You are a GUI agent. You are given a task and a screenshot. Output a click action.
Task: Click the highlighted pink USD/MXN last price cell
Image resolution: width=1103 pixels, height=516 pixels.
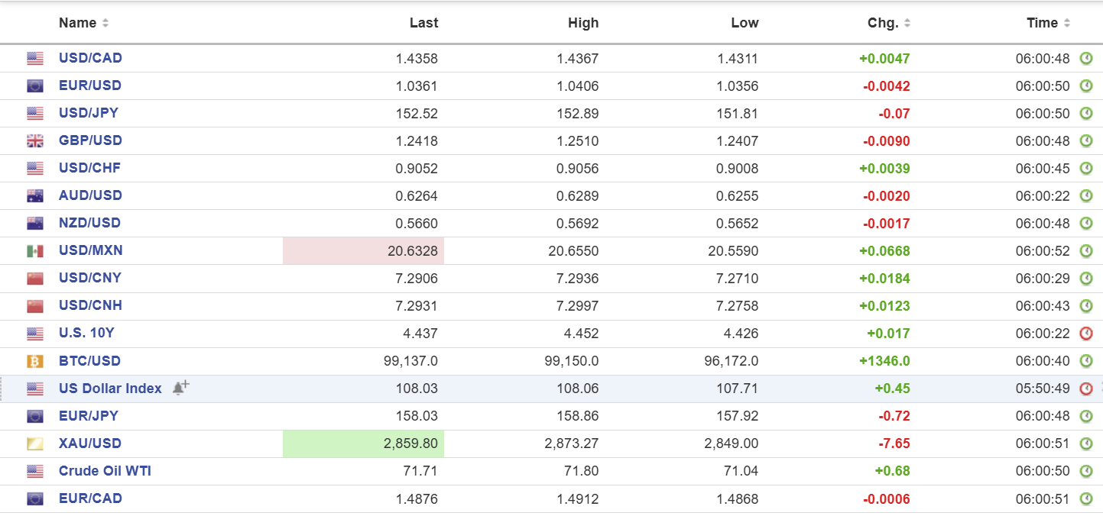tap(364, 250)
